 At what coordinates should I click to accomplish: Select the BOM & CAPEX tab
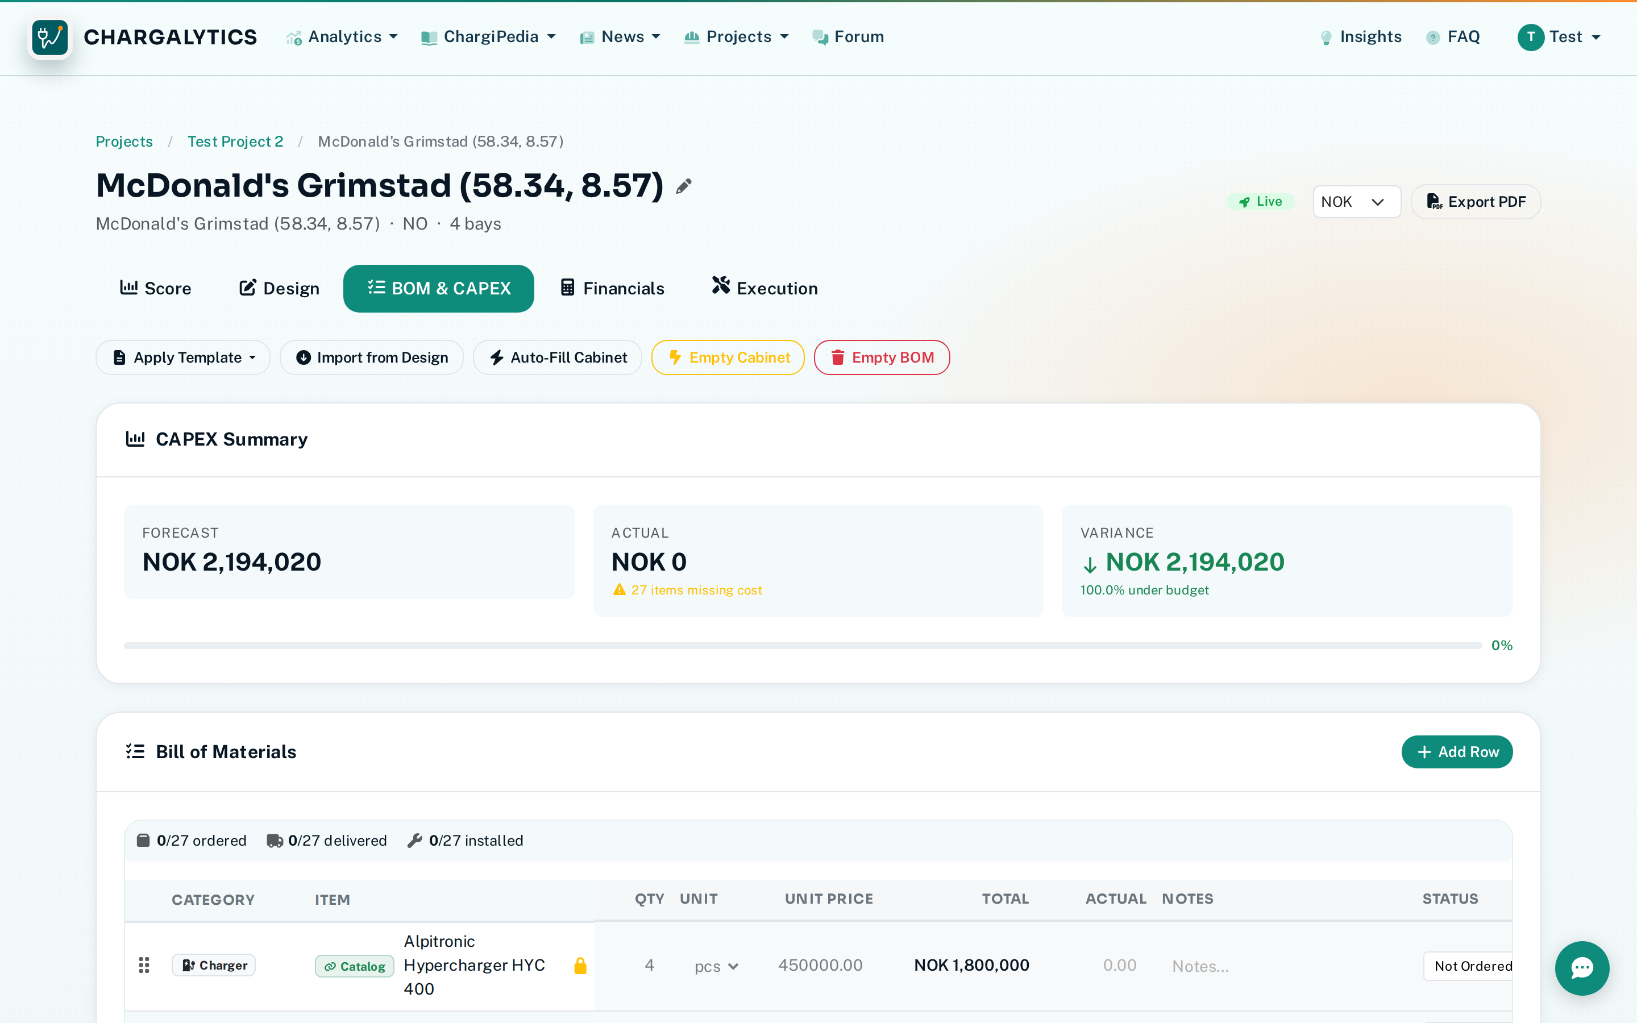pyautogui.click(x=438, y=288)
